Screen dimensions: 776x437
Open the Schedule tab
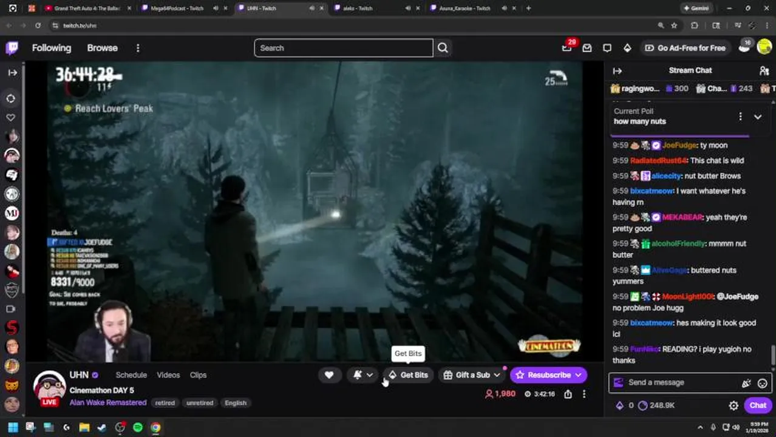131,375
